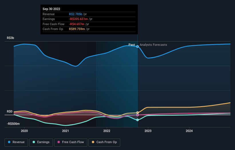Click the Free Cash Flow label in tooltip

coord(54,24)
